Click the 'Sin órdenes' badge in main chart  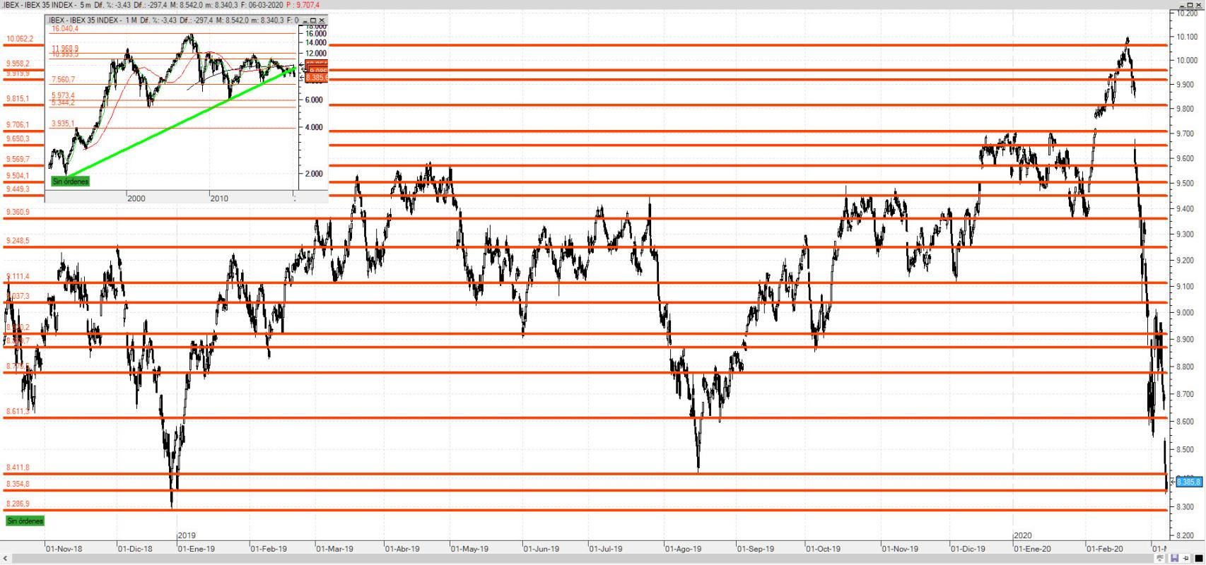(x=25, y=521)
